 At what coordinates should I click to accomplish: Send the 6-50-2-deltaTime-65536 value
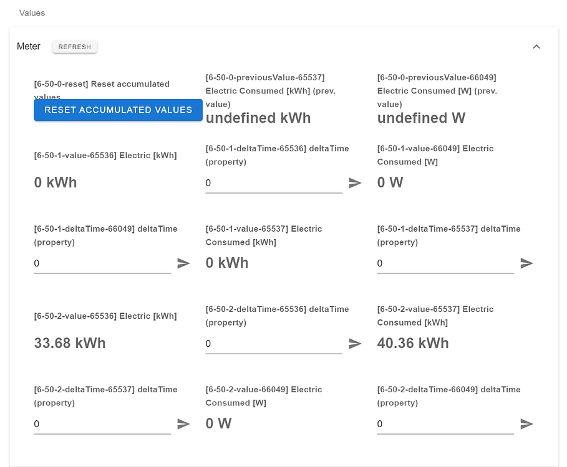[355, 344]
